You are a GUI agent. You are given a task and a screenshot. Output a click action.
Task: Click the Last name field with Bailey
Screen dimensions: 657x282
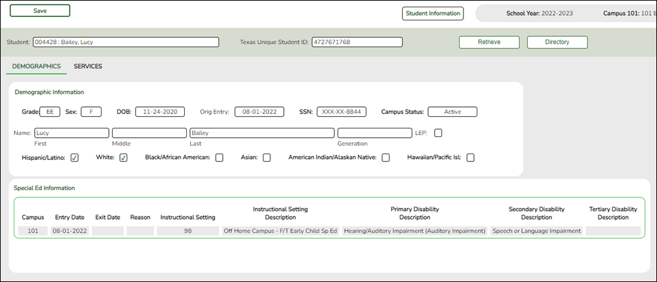pyautogui.click(x=262, y=133)
